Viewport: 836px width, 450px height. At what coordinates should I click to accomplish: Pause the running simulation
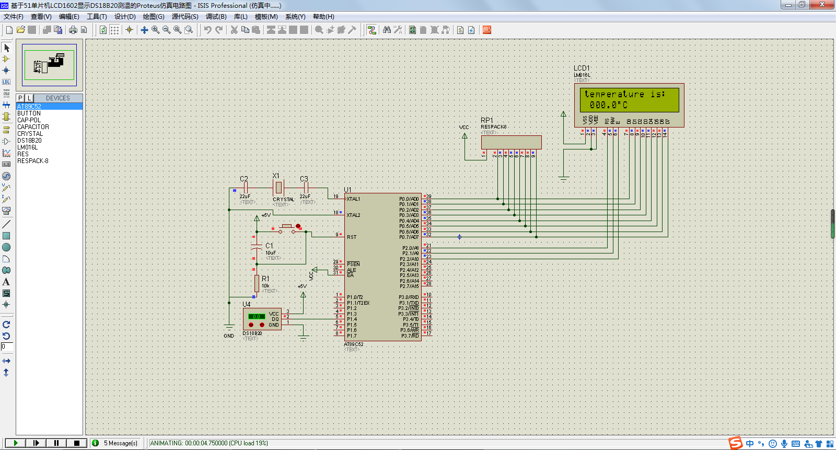click(x=56, y=443)
